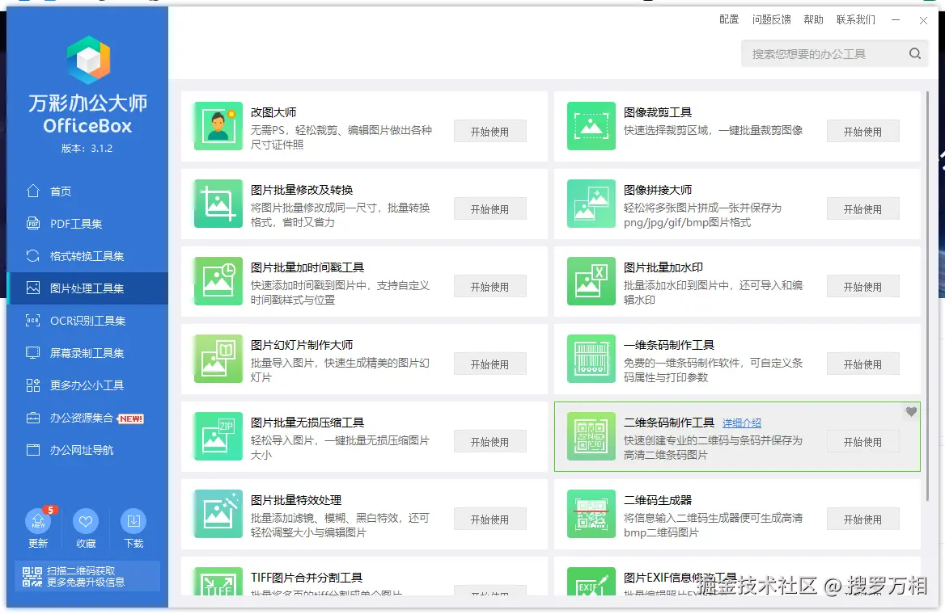Open 详细介绍 link for 二维条码制作工具
This screenshot has height=614, width=945.
(x=741, y=423)
